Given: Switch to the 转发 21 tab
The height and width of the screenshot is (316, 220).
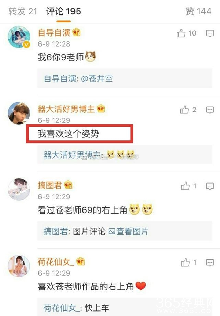Looking at the screenshot, I should pyautogui.click(x=23, y=11).
